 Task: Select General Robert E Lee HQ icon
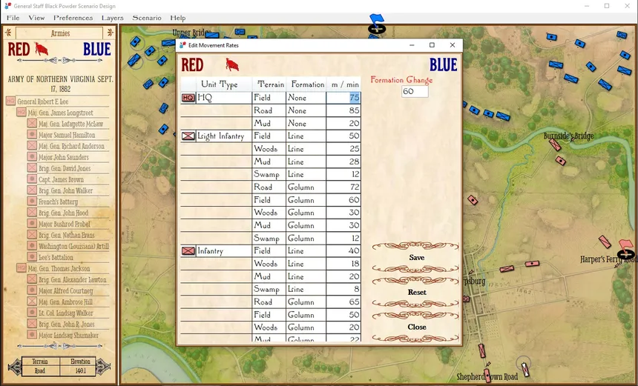click(10, 102)
